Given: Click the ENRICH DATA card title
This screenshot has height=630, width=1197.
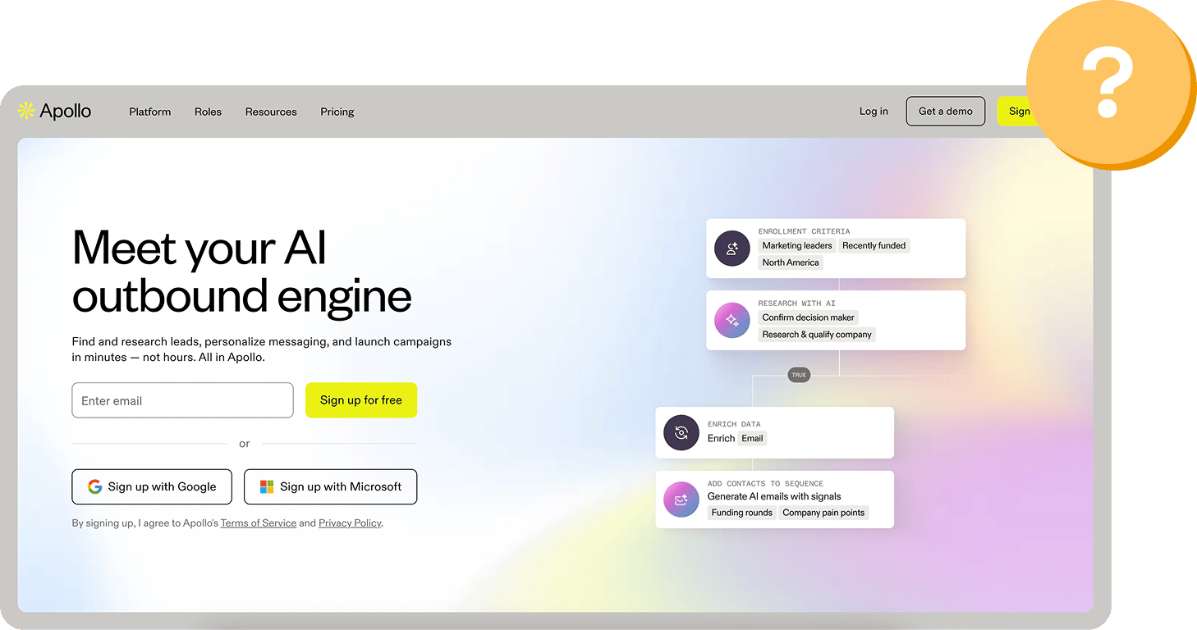Looking at the screenshot, I should click(x=734, y=424).
